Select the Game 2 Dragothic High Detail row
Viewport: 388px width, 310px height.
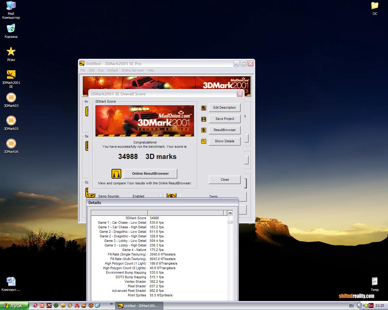click(159, 236)
